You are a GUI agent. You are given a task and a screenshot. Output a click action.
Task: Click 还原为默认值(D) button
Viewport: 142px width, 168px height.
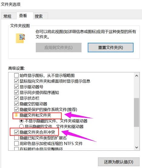pyautogui.click(x=119, y=162)
